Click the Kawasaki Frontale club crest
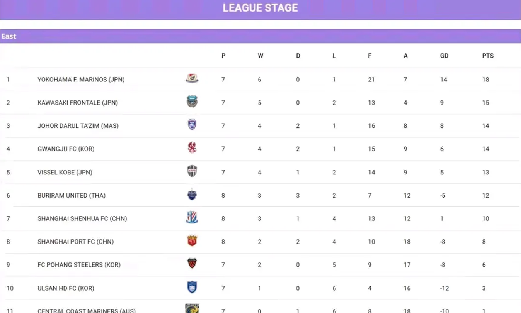 pos(192,102)
